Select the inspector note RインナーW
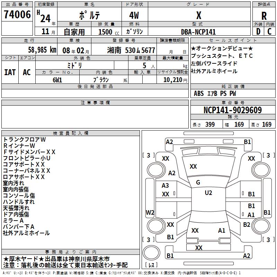The width and height of the screenshot is (277, 277). (19, 146)
